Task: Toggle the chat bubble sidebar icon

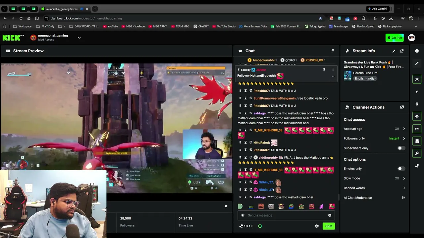Action: pyautogui.click(x=417, y=116)
